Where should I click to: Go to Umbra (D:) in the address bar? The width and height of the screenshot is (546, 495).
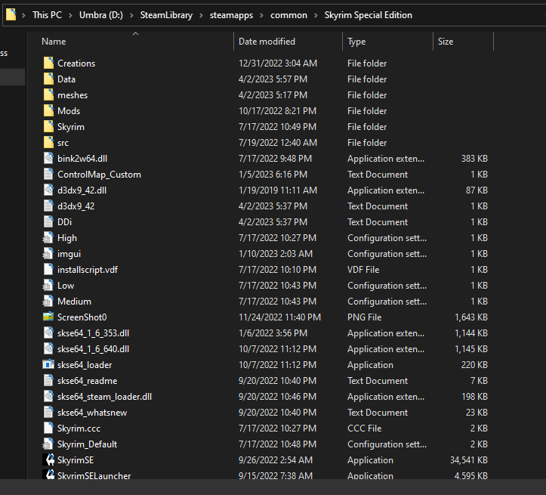[101, 15]
